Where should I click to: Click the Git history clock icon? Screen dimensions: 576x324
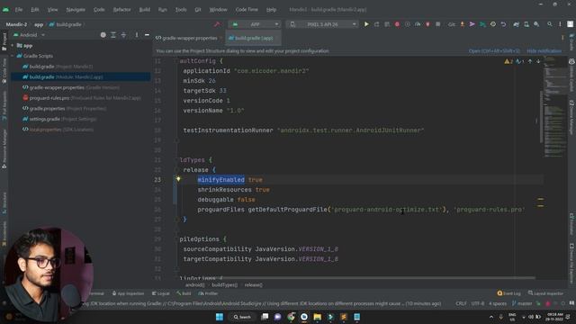coord(493,24)
